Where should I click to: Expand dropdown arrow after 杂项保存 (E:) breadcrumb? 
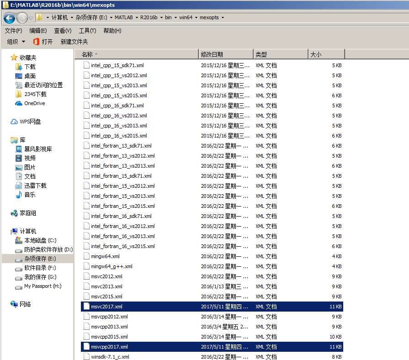pos(111,17)
